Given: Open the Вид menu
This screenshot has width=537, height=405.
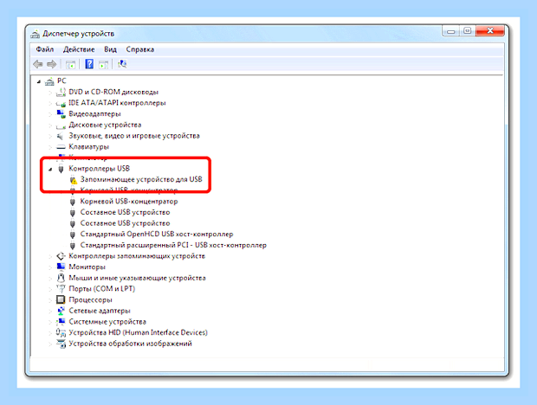Looking at the screenshot, I should pos(110,49).
